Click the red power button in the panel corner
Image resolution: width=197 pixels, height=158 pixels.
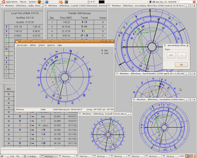194,2
